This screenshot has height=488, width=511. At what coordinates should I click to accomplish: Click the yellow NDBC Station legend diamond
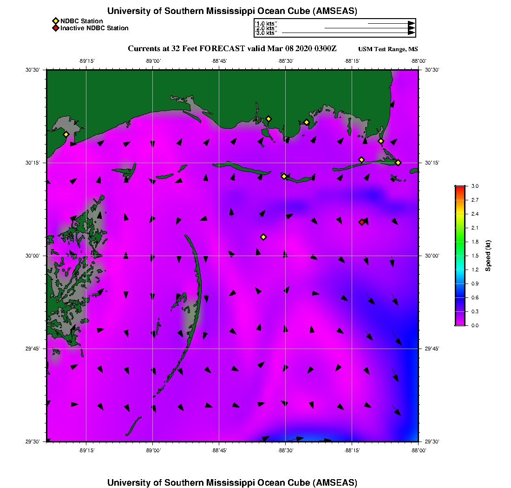pos(55,21)
